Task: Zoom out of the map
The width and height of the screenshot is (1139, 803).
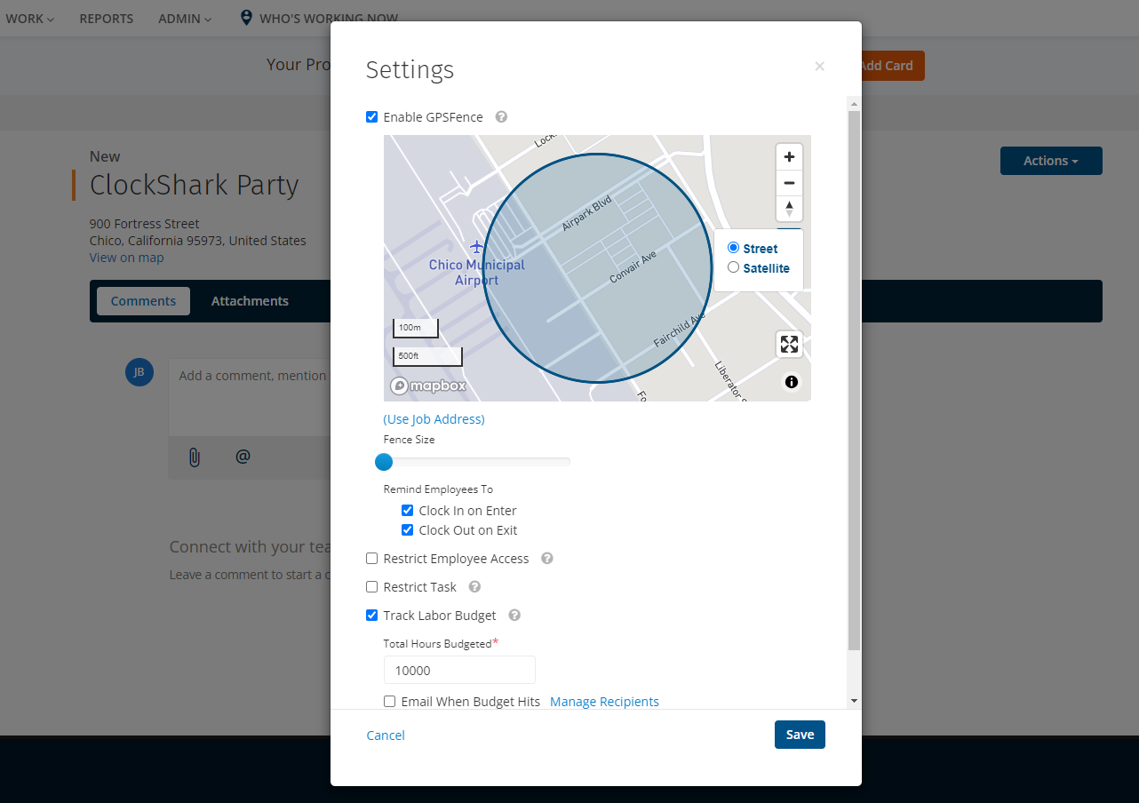Action: click(x=789, y=183)
